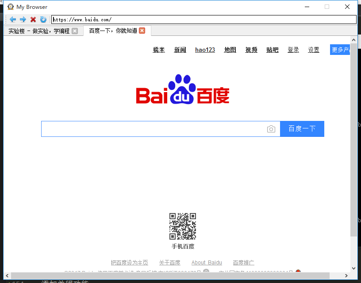
Task: Click the camera icon in search box
Action: [271, 129]
